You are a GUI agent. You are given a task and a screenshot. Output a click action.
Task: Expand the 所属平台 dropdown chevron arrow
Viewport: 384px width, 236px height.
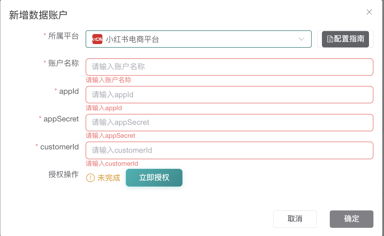pyautogui.click(x=301, y=39)
